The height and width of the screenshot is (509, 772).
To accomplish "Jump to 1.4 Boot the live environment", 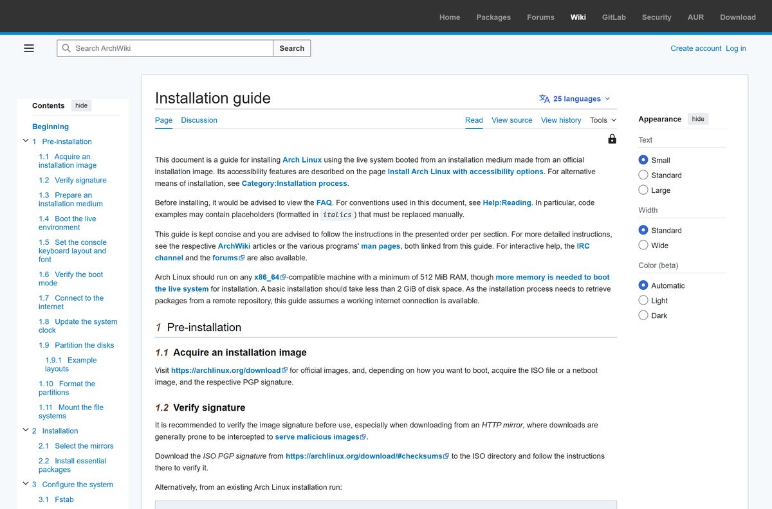I will 68,223.
